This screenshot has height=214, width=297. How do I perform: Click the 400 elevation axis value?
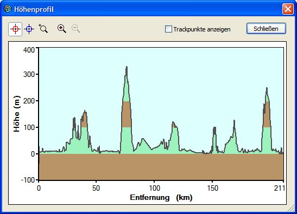click(29, 50)
